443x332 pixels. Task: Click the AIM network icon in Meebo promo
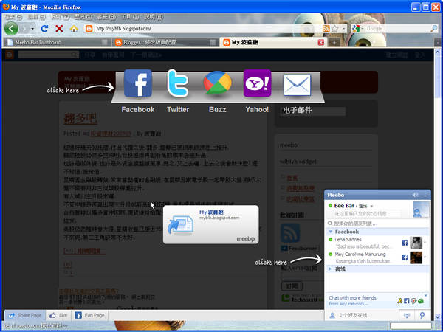pos(399,301)
